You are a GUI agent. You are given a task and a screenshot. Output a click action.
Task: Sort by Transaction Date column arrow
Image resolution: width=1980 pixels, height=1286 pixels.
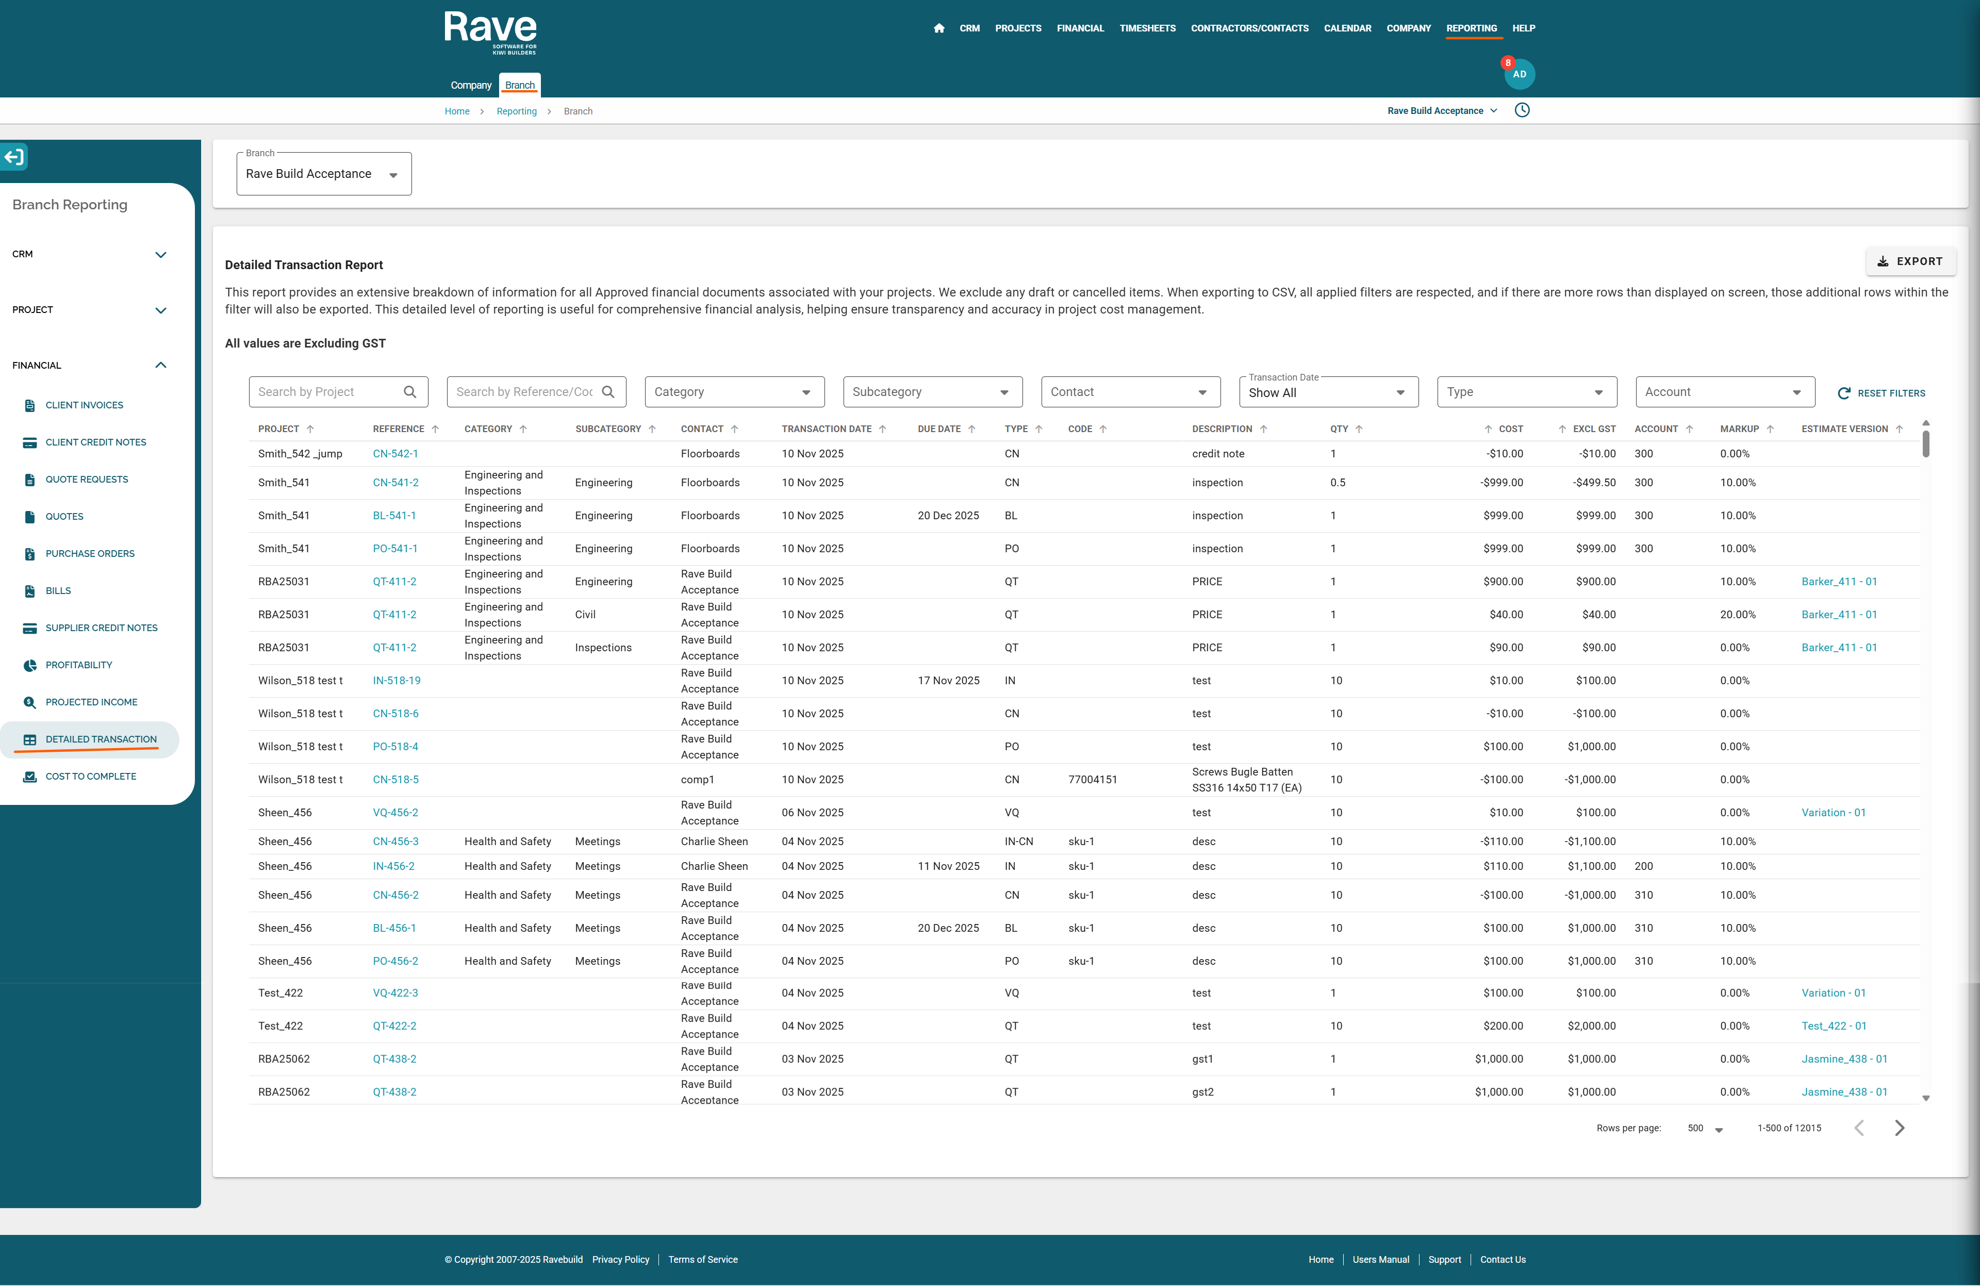pyautogui.click(x=883, y=429)
